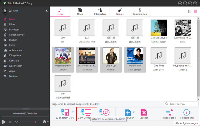
Task: Switch to the Genres tab
Action: 120,12
